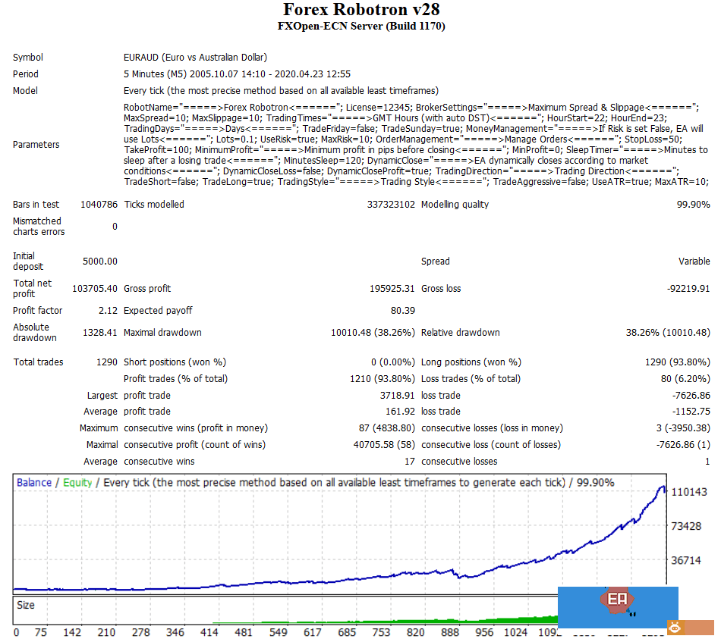Click the 'Parameters' row label
The height and width of the screenshot is (639, 721).
pos(36,144)
